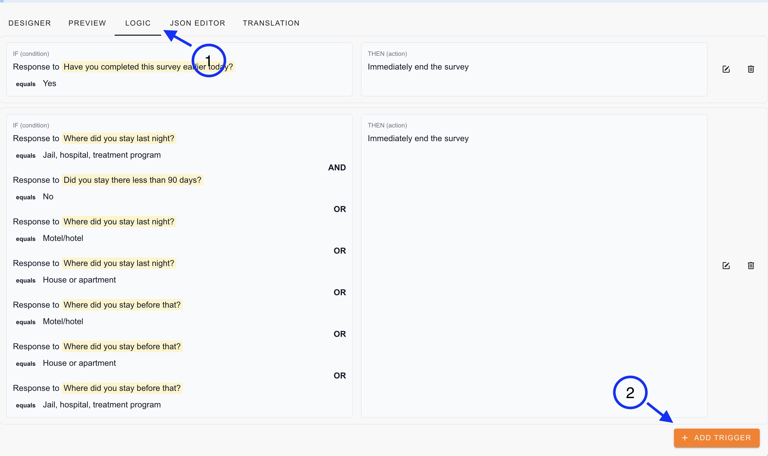Delete the second multi-condition trigger

point(751,265)
